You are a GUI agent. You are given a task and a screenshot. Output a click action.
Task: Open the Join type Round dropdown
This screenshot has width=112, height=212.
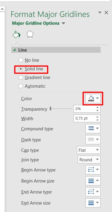tap(89, 160)
